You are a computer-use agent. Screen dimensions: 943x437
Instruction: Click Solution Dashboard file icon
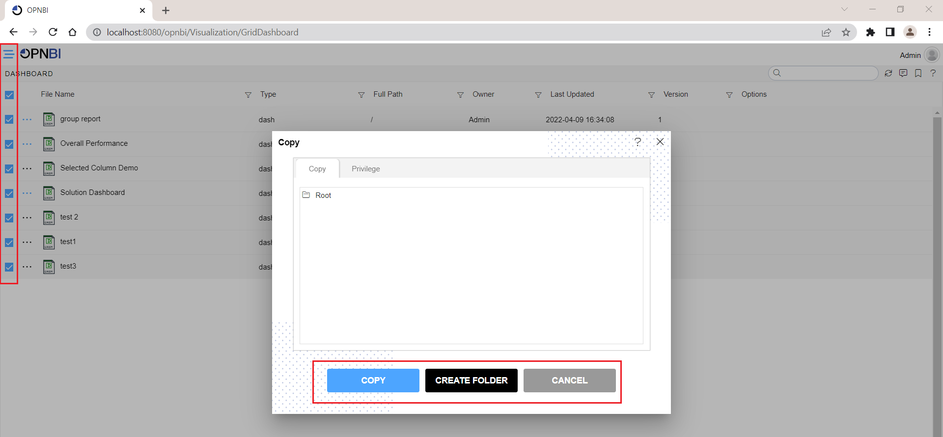[49, 193]
